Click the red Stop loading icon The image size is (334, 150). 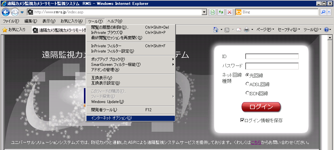click(x=230, y=12)
